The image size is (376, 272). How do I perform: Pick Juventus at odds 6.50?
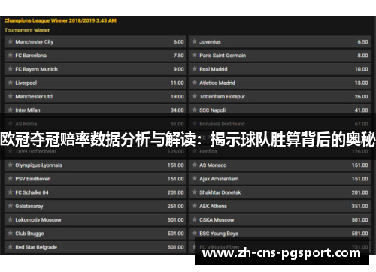pos(362,42)
